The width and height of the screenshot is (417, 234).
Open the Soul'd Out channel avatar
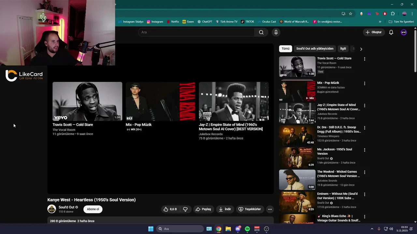tap(51, 209)
